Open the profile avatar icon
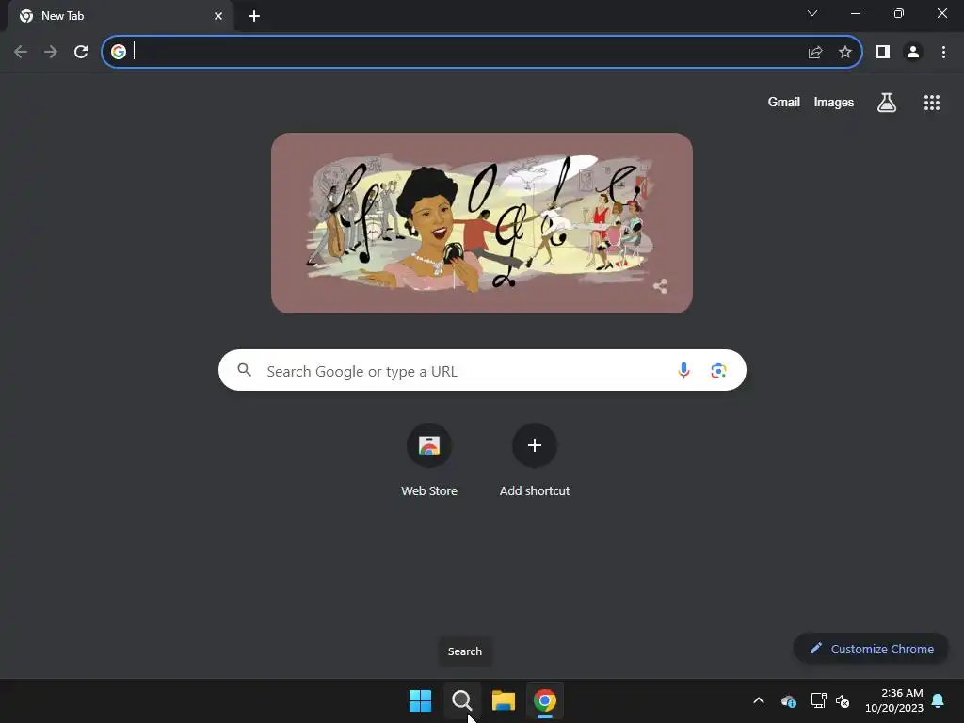 (x=913, y=52)
